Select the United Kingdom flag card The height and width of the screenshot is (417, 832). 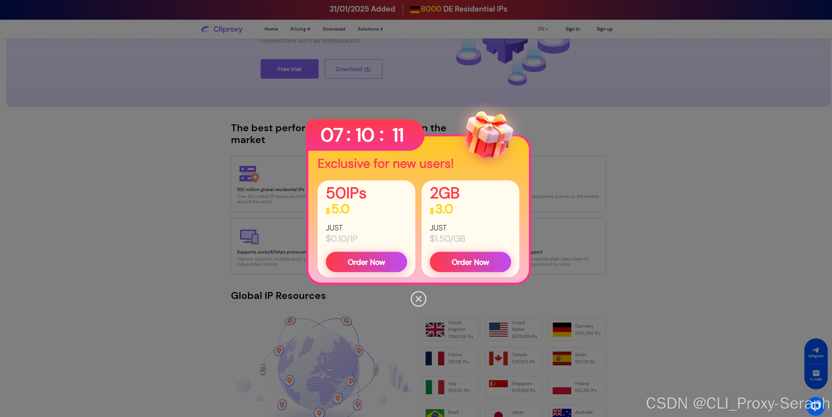450,330
